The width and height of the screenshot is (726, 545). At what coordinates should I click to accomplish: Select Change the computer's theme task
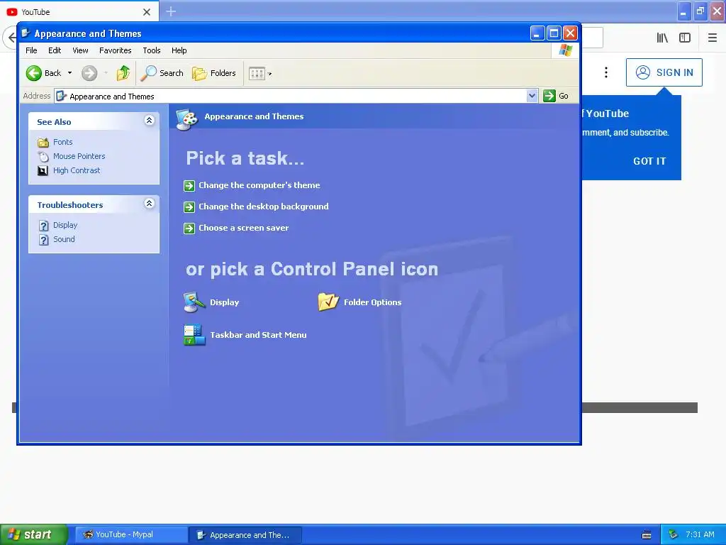tap(259, 185)
